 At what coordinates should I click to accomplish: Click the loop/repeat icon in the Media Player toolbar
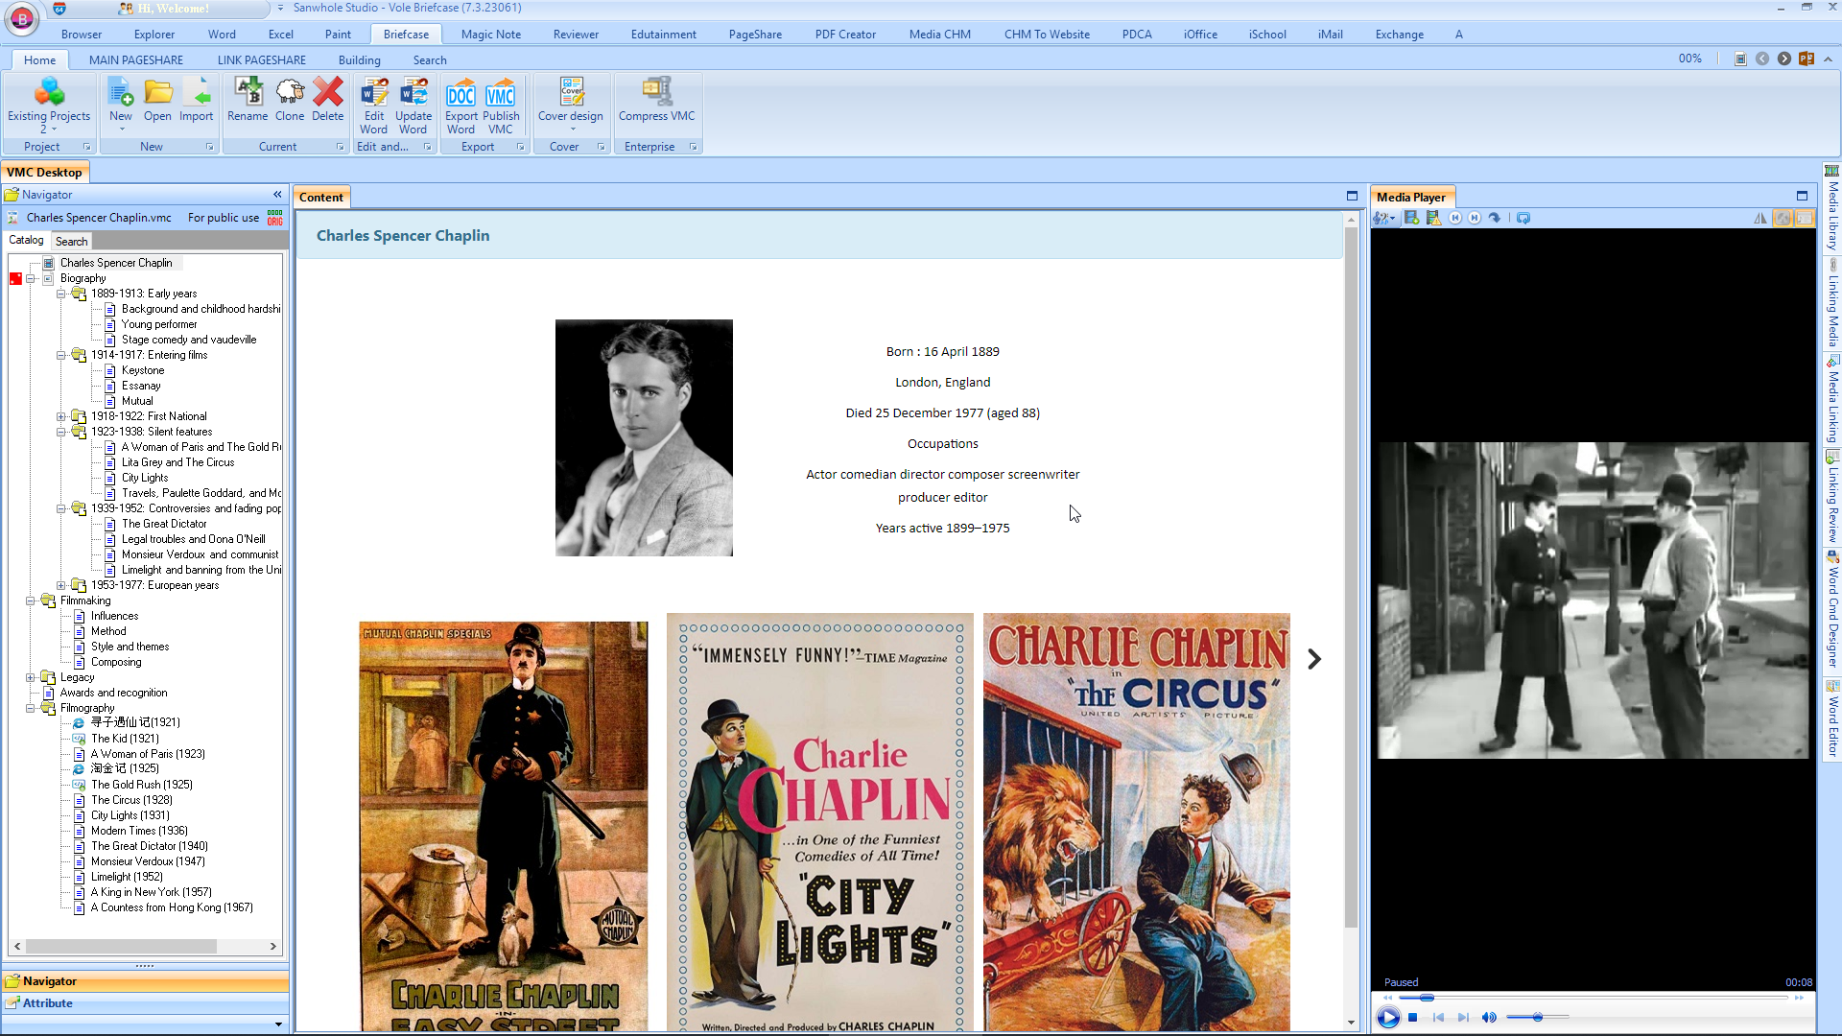[x=1523, y=219]
